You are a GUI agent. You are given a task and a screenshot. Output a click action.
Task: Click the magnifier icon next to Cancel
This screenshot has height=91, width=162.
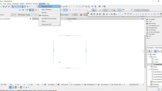pyautogui.click(x=114, y=10)
